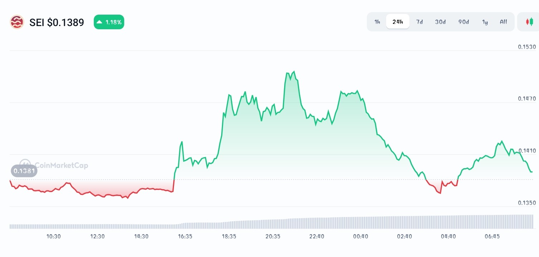This screenshot has width=539, height=257.
Task: Click the 0.1530 y-axis label
Action: tap(527, 47)
